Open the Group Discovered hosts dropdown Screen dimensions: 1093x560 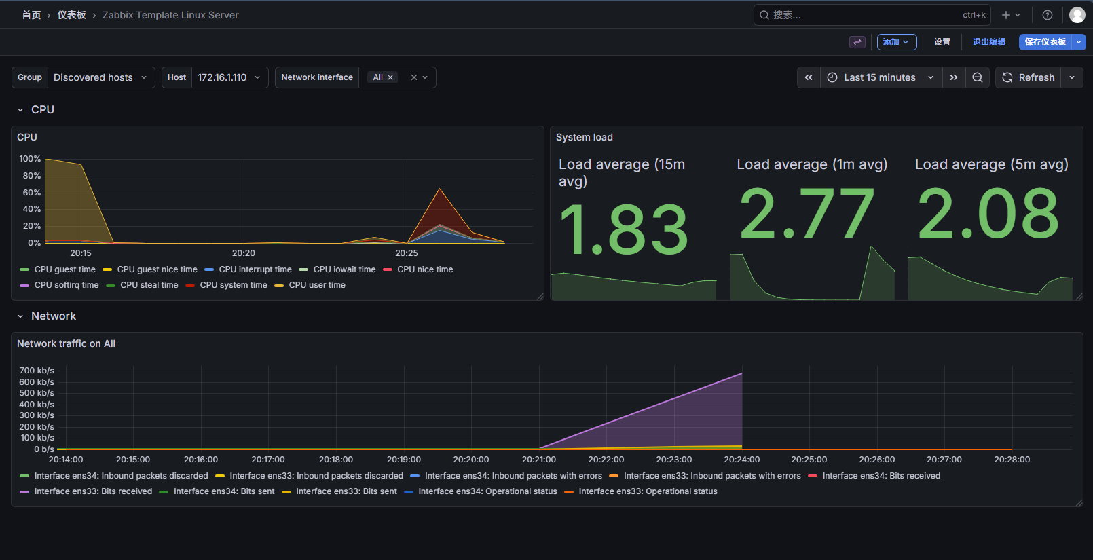tap(100, 77)
